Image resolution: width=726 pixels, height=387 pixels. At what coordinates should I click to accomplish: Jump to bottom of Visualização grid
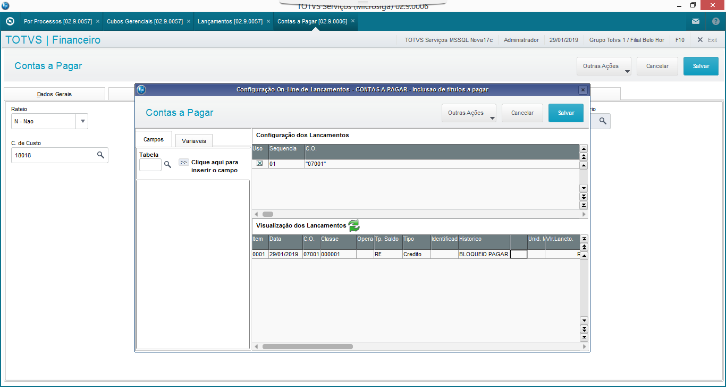point(584,338)
